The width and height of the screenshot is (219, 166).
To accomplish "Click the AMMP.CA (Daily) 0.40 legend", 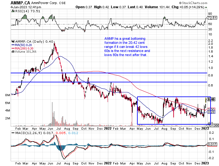I will pyautogui.click(x=34, y=42).
